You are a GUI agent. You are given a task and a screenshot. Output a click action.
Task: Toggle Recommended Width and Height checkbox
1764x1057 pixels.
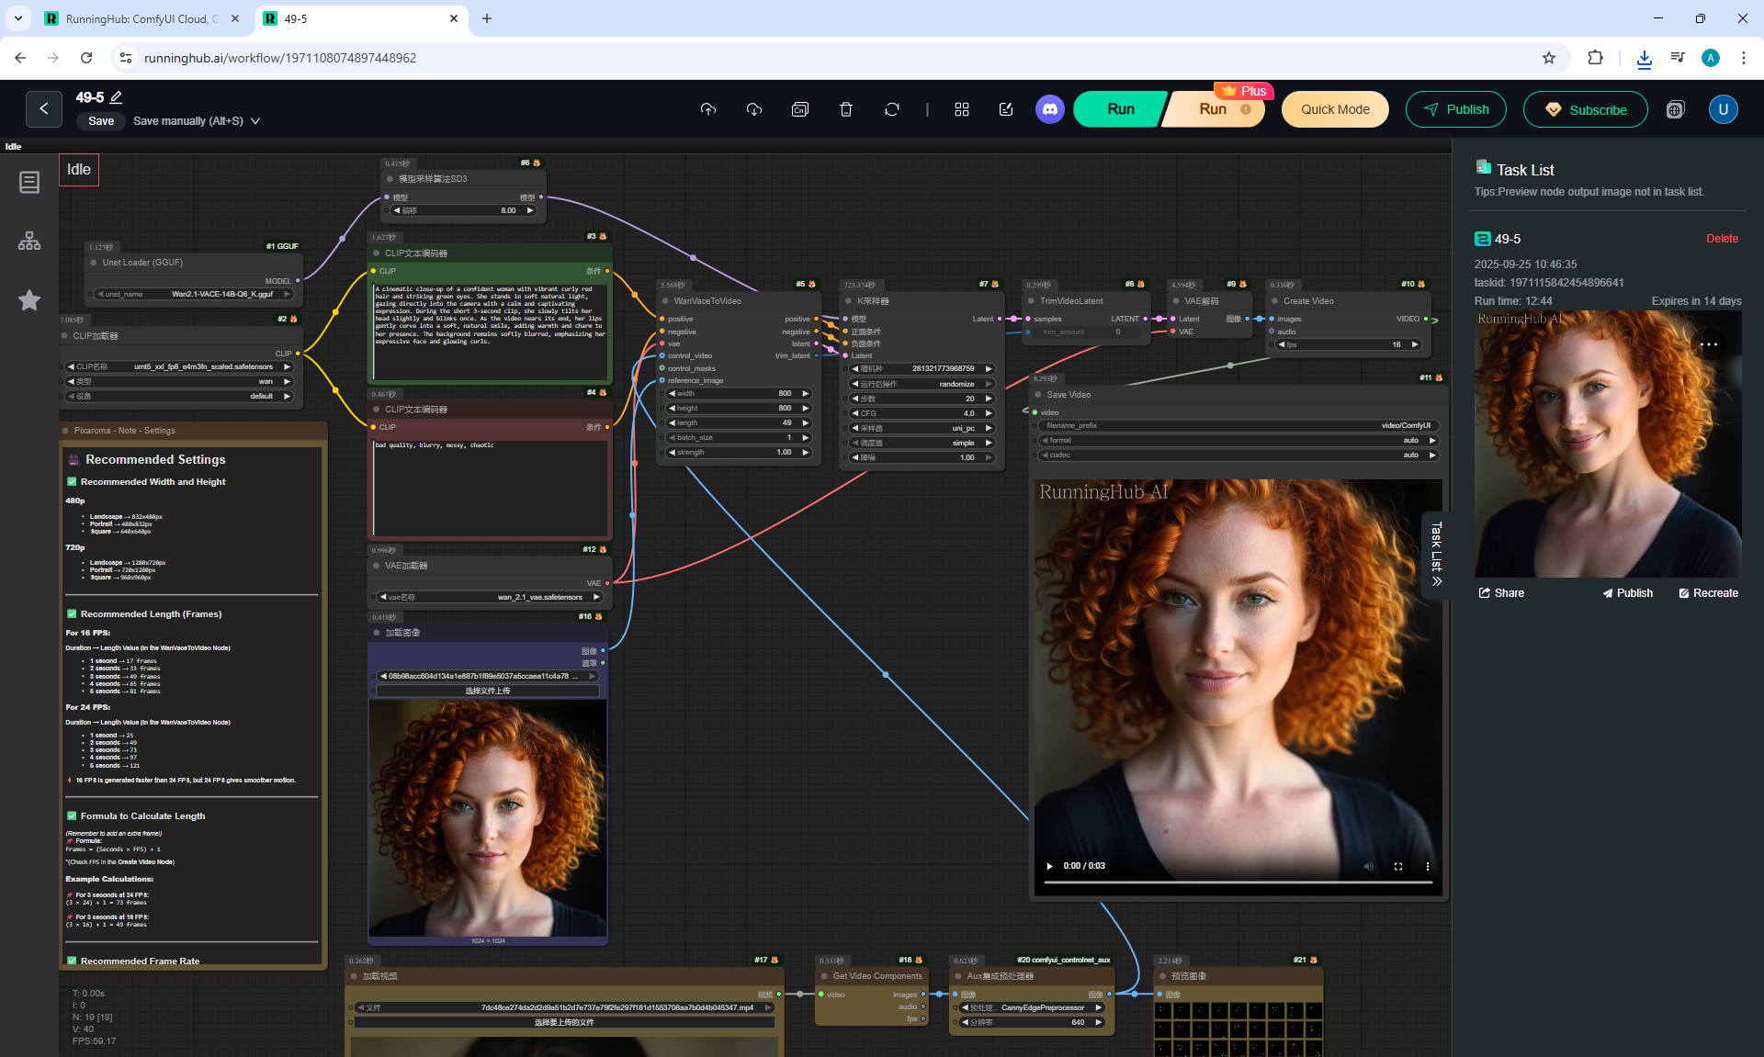72,481
